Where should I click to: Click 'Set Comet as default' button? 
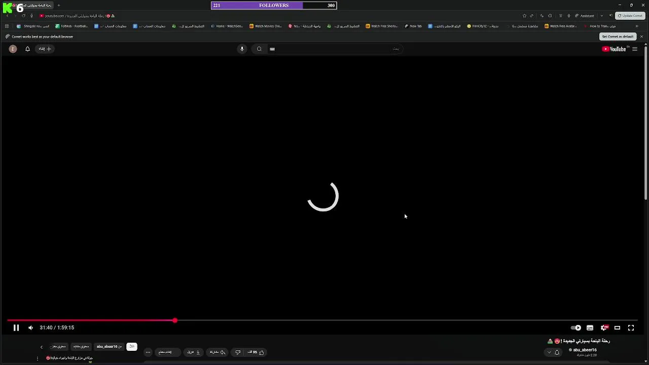618,36
